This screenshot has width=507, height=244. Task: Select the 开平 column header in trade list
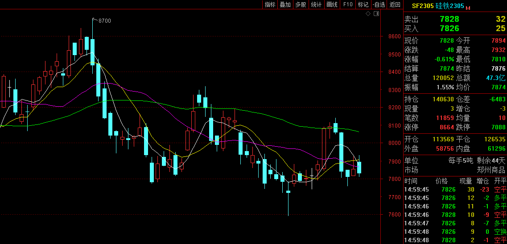[500, 181]
